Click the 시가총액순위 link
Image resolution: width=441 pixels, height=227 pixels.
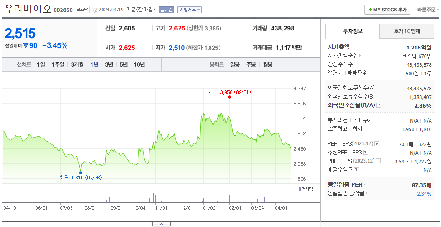pos(343,56)
